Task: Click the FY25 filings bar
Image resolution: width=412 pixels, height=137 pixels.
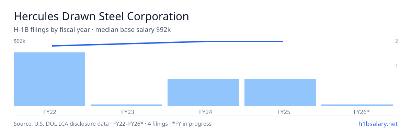Action: (x=280, y=92)
